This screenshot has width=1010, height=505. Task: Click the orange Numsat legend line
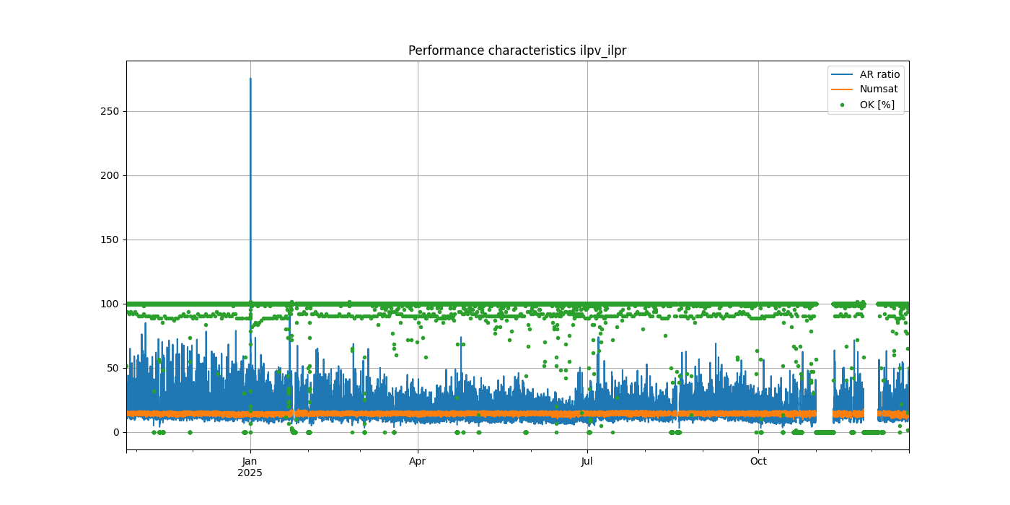(x=842, y=89)
